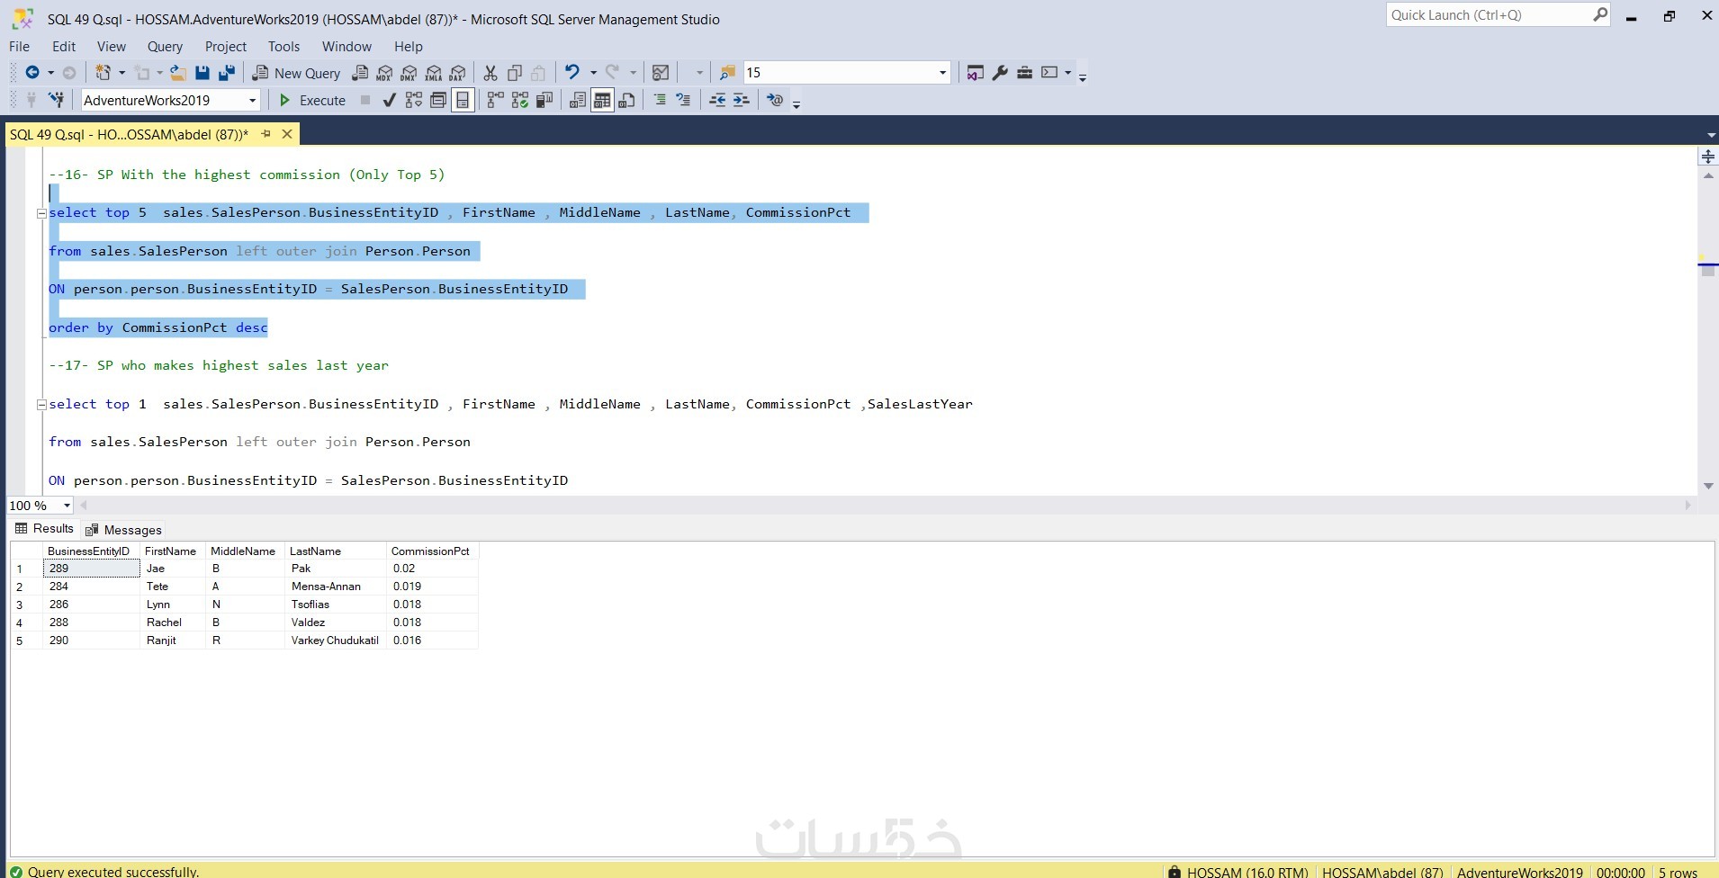Pin the SQL 49 Q.sql document tab
Viewport: 1719px width, 878px height.
click(x=265, y=134)
